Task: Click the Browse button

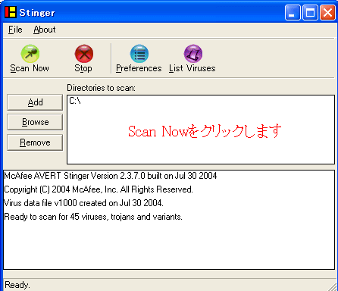Action: tap(35, 122)
